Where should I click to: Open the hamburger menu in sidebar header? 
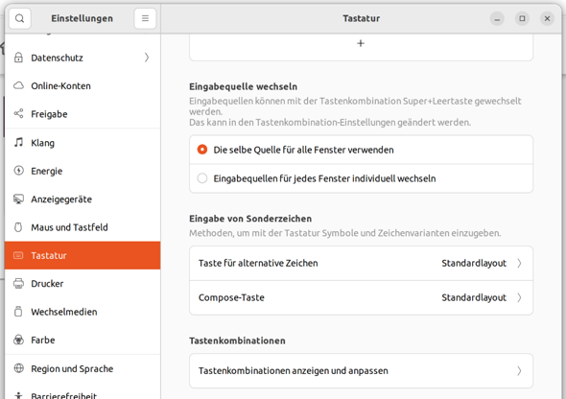pos(145,18)
